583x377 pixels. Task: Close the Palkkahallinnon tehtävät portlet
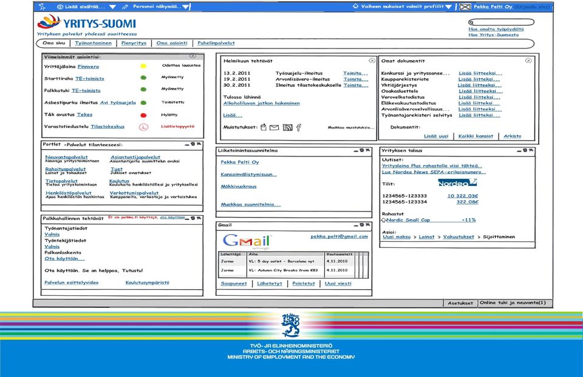click(x=199, y=218)
